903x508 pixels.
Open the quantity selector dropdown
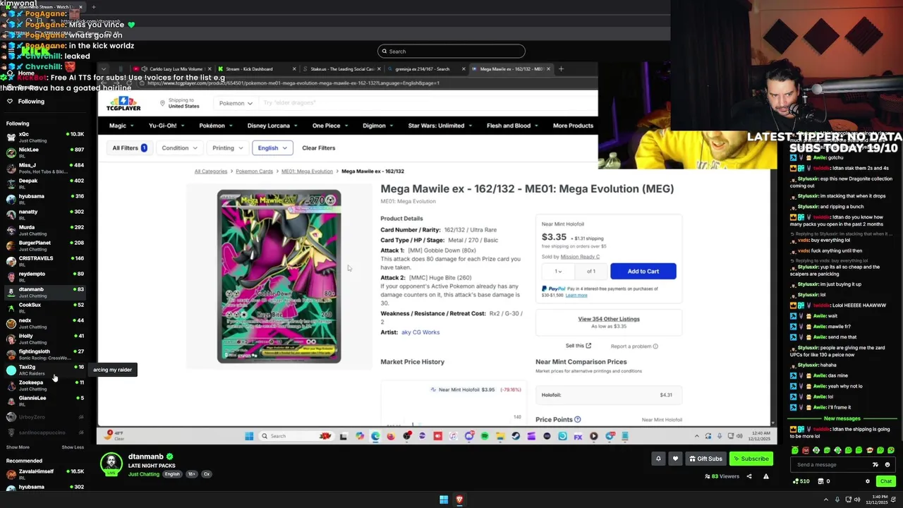coord(558,271)
